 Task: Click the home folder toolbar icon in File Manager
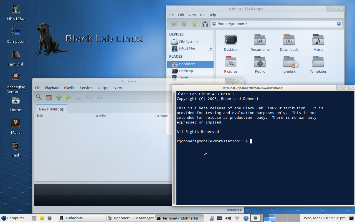click(x=205, y=24)
